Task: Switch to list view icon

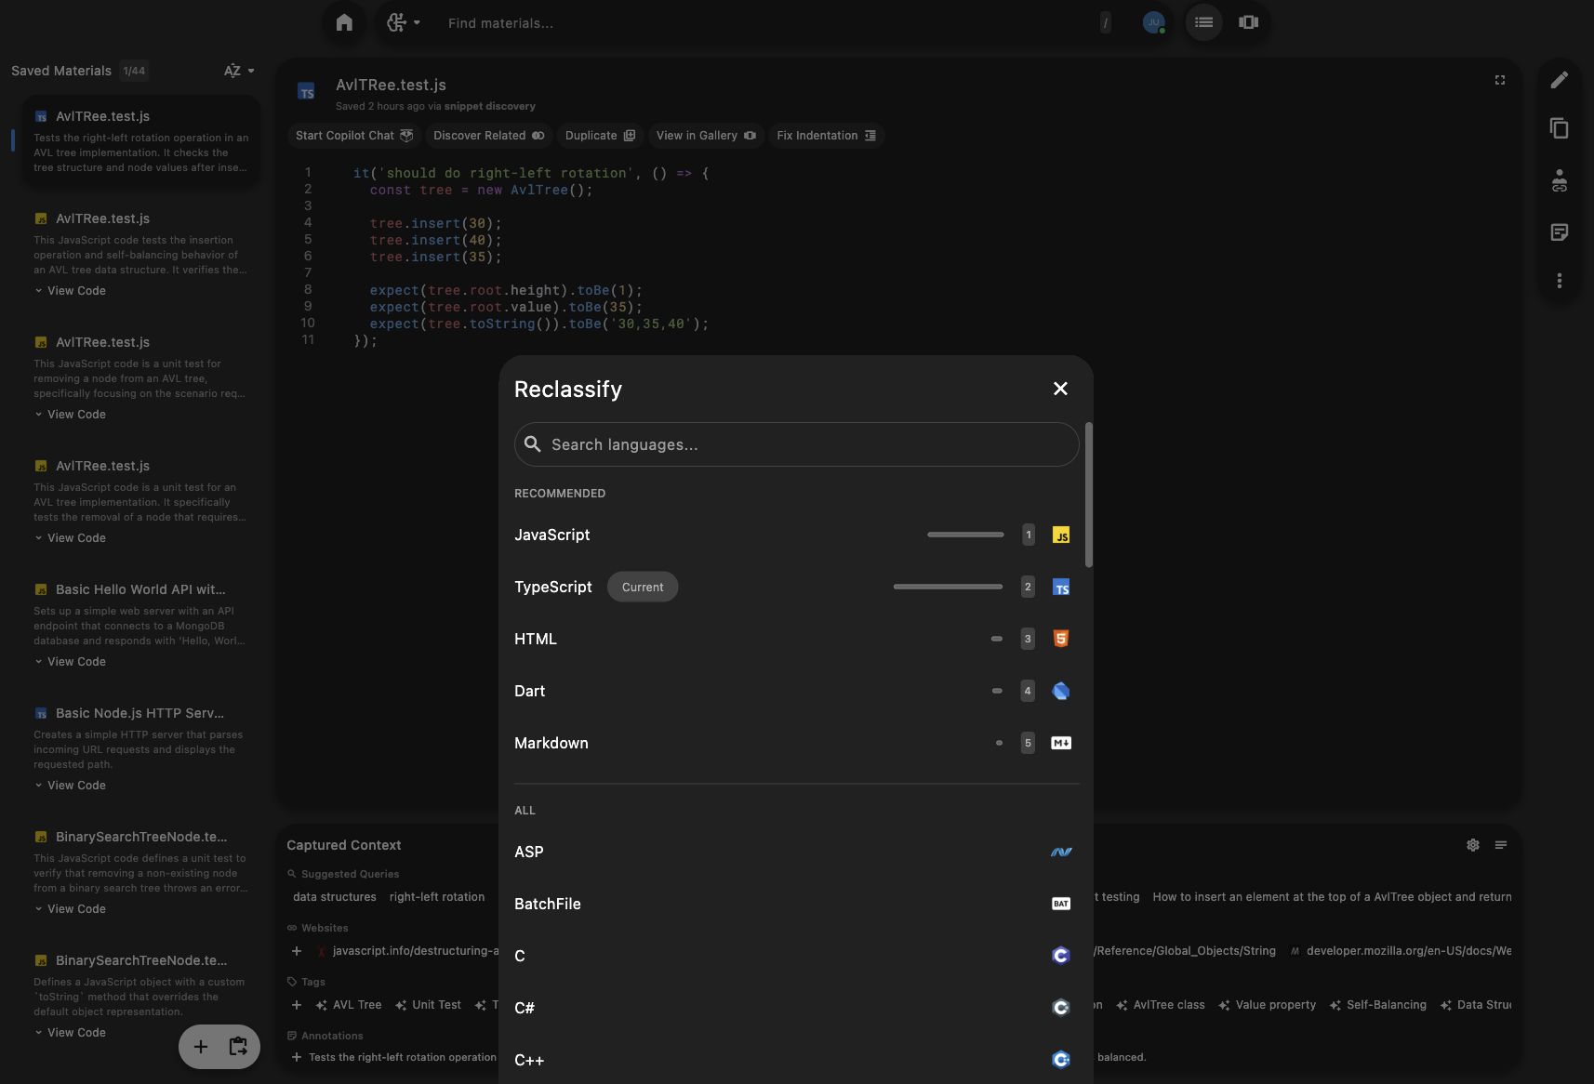Action: tap(1203, 22)
